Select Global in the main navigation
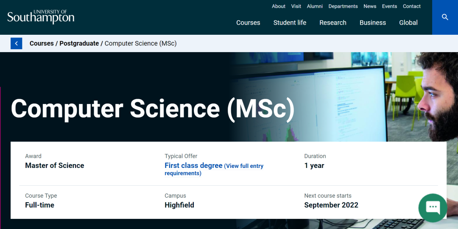 [408, 23]
